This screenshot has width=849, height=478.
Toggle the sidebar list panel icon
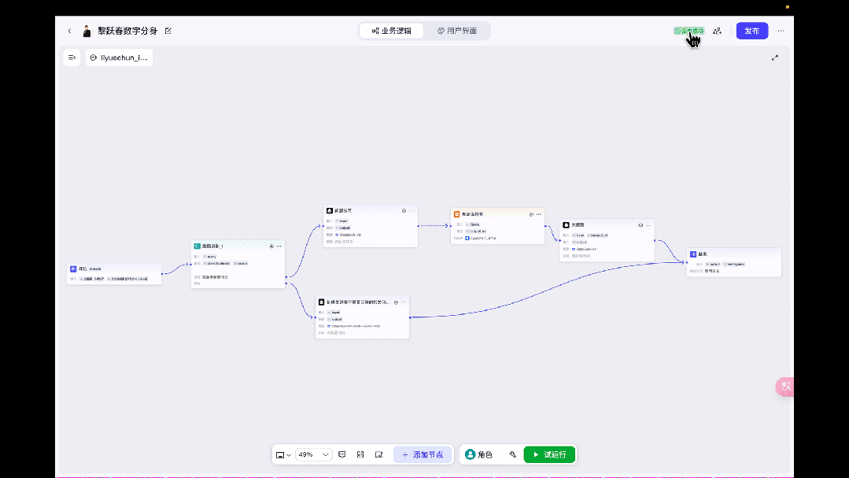point(72,57)
